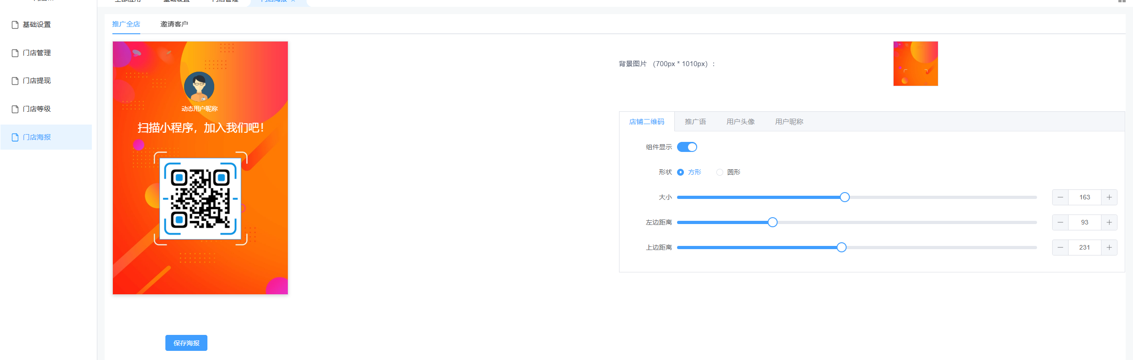Choose the 圆形 shape radio option

[x=729, y=172]
